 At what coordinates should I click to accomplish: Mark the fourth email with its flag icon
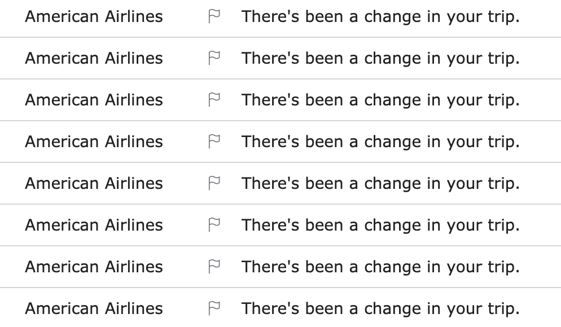point(214,142)
